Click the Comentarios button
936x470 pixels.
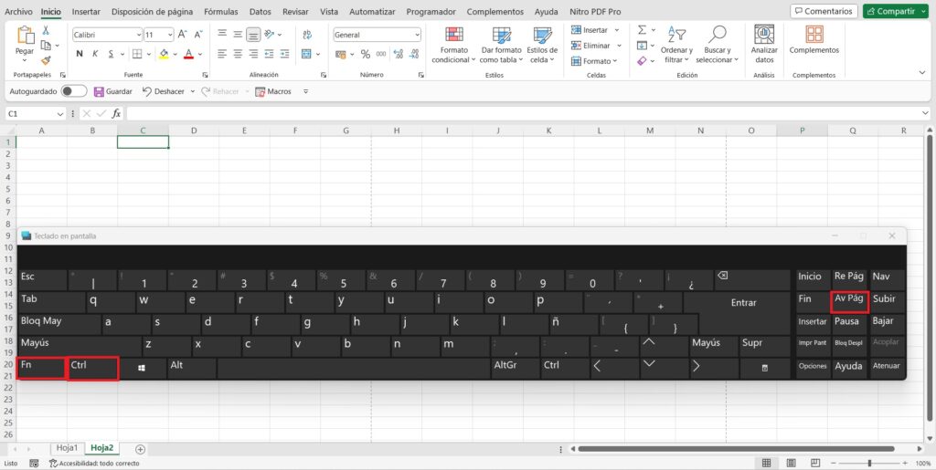pos(824,11)
